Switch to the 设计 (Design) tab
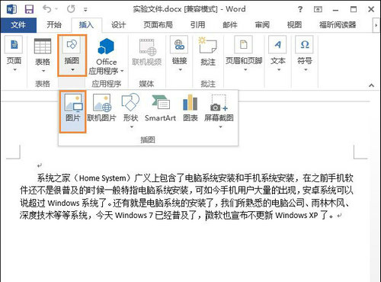 coord(118,25)
